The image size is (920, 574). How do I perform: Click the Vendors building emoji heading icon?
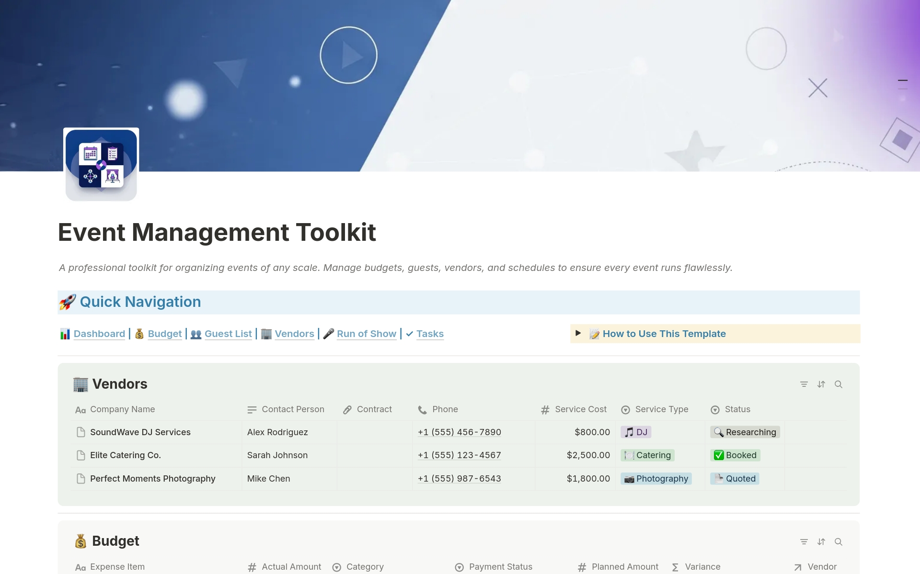[80, 384]
